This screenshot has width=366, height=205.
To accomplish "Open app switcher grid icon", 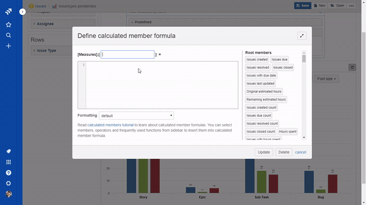I will pyautogui.click(x=9, y=162).
